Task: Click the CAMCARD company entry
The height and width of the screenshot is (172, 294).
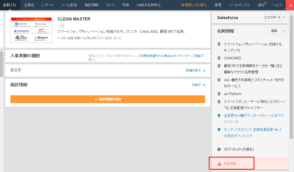Action: point(233,58)
